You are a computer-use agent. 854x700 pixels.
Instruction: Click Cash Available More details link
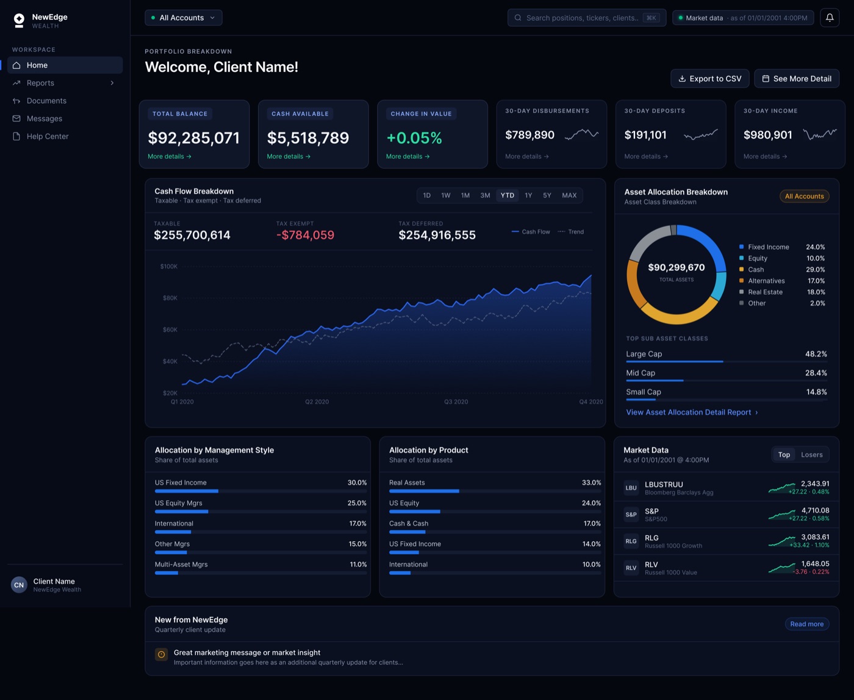[289, 157]
